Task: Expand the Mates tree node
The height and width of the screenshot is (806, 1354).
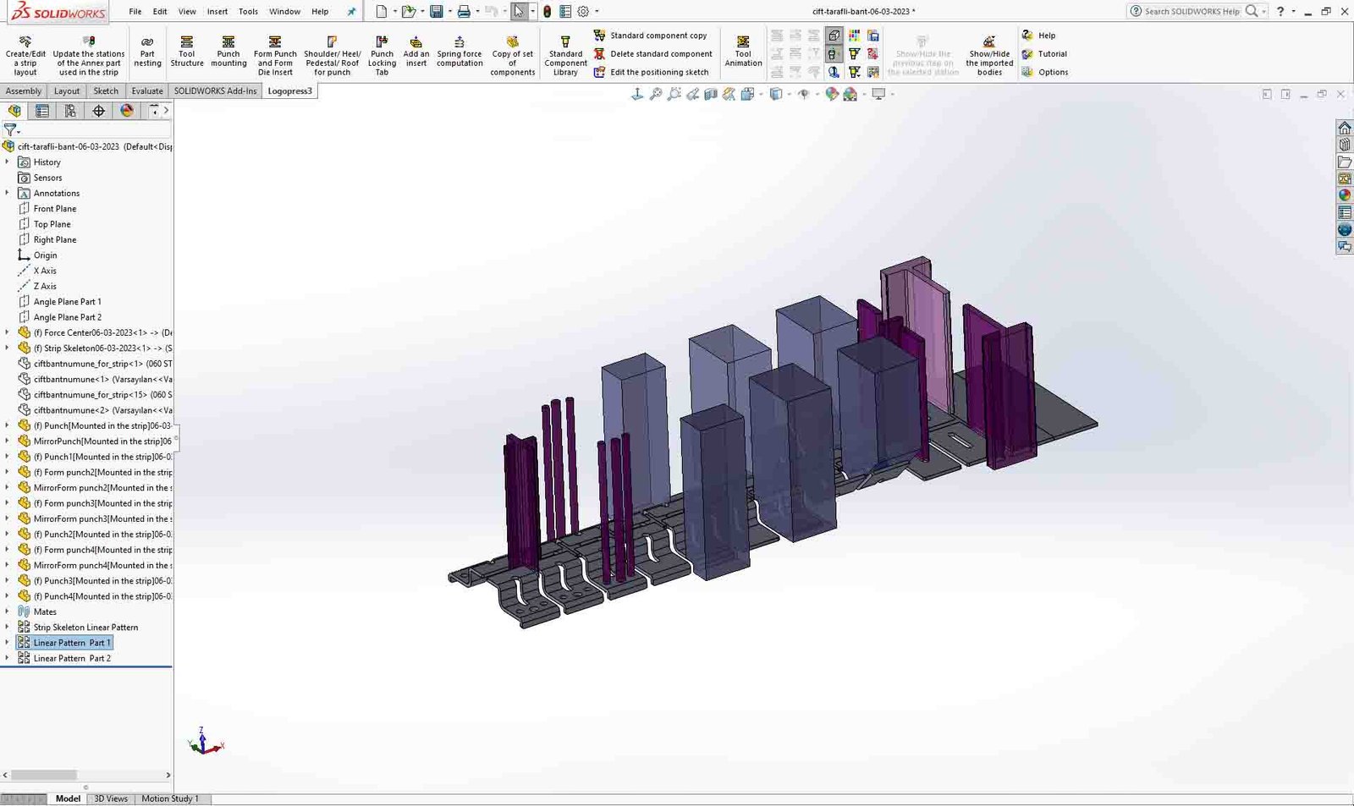Action: coord(8,611)
